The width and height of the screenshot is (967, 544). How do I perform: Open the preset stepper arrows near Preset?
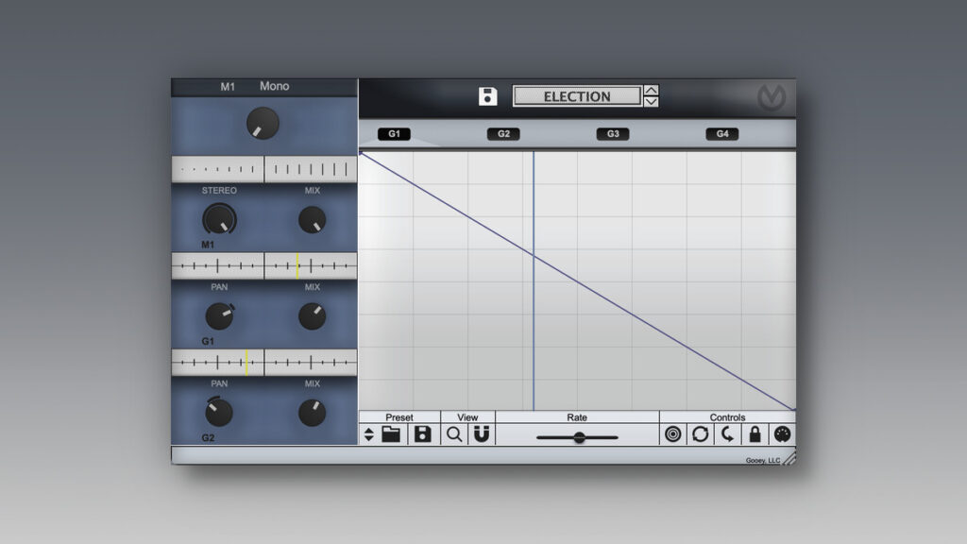click(368, 434)
